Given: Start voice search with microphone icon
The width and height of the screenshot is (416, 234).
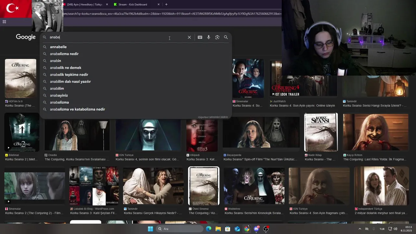Looking at the screenshot, I should [209, 37].
